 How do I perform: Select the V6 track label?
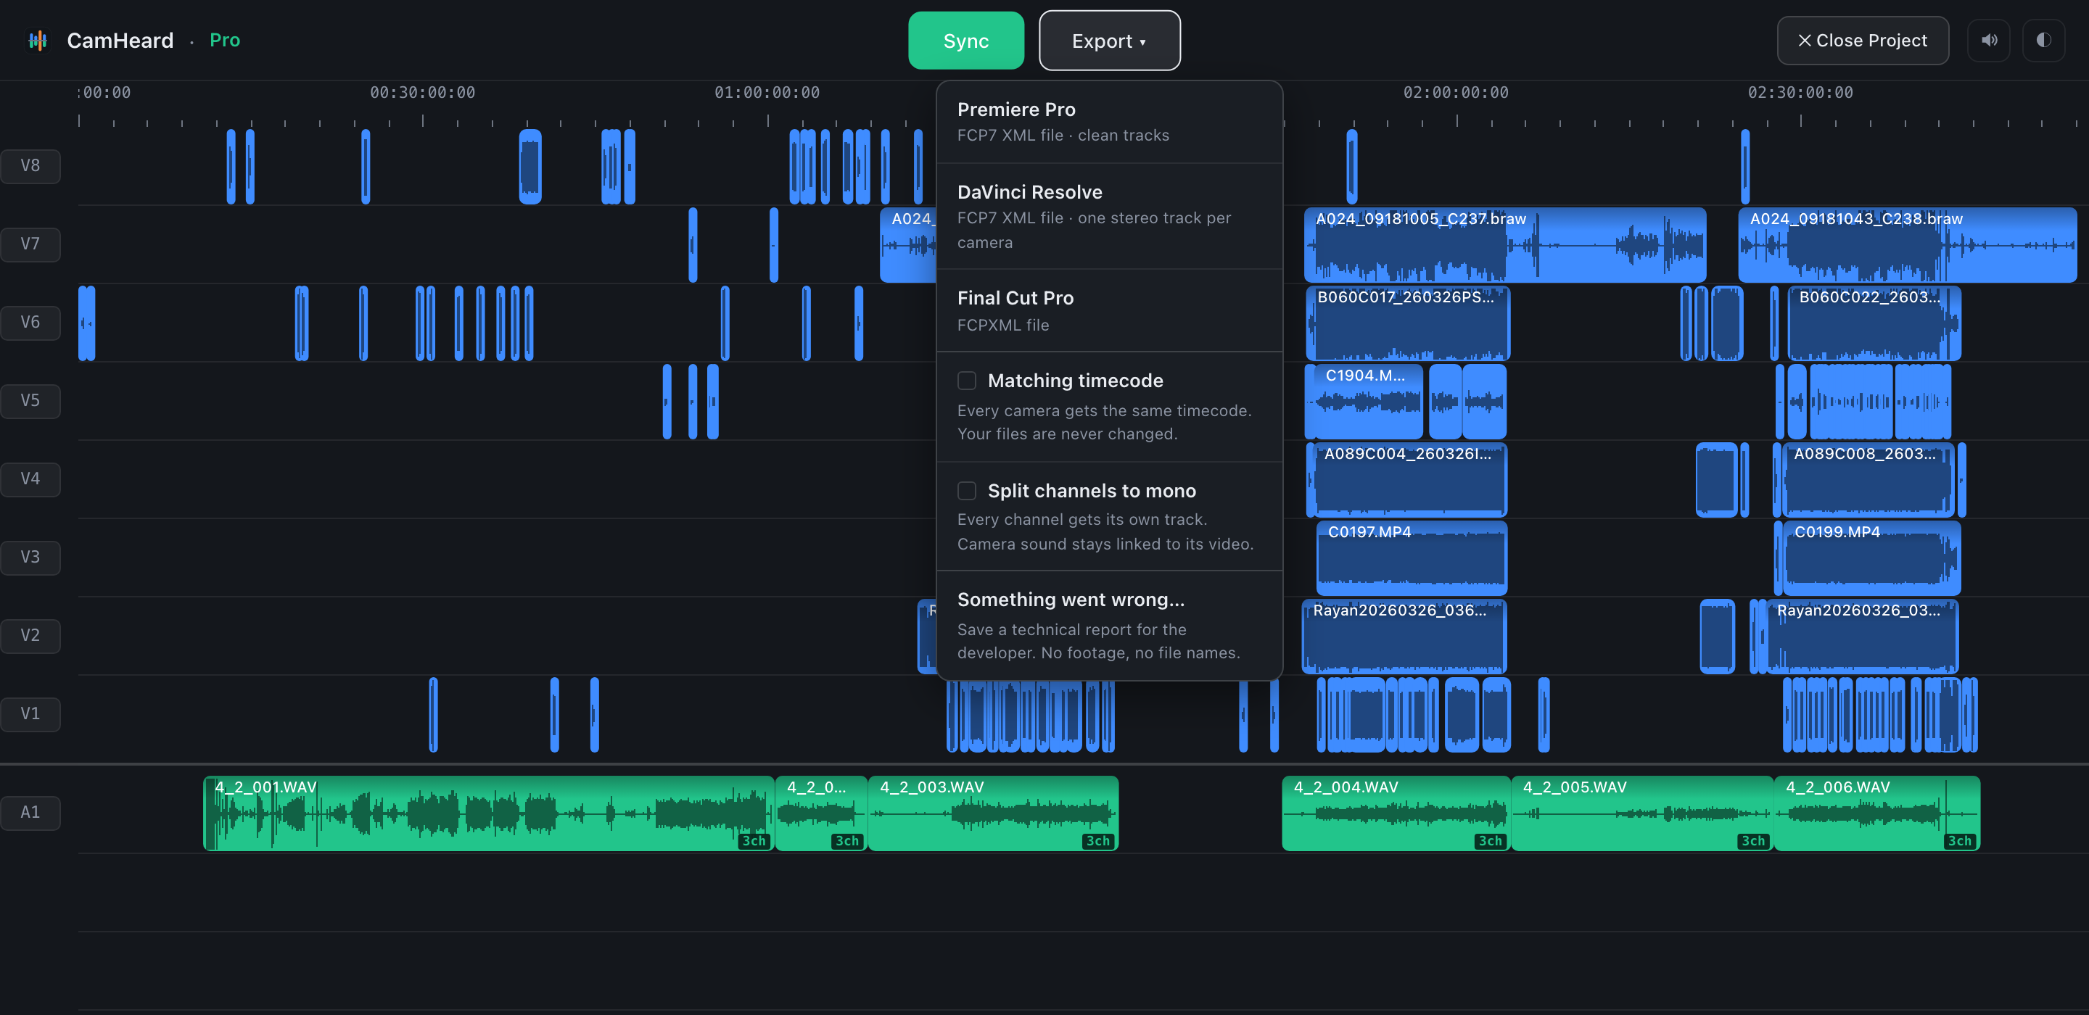pos(30,323)
